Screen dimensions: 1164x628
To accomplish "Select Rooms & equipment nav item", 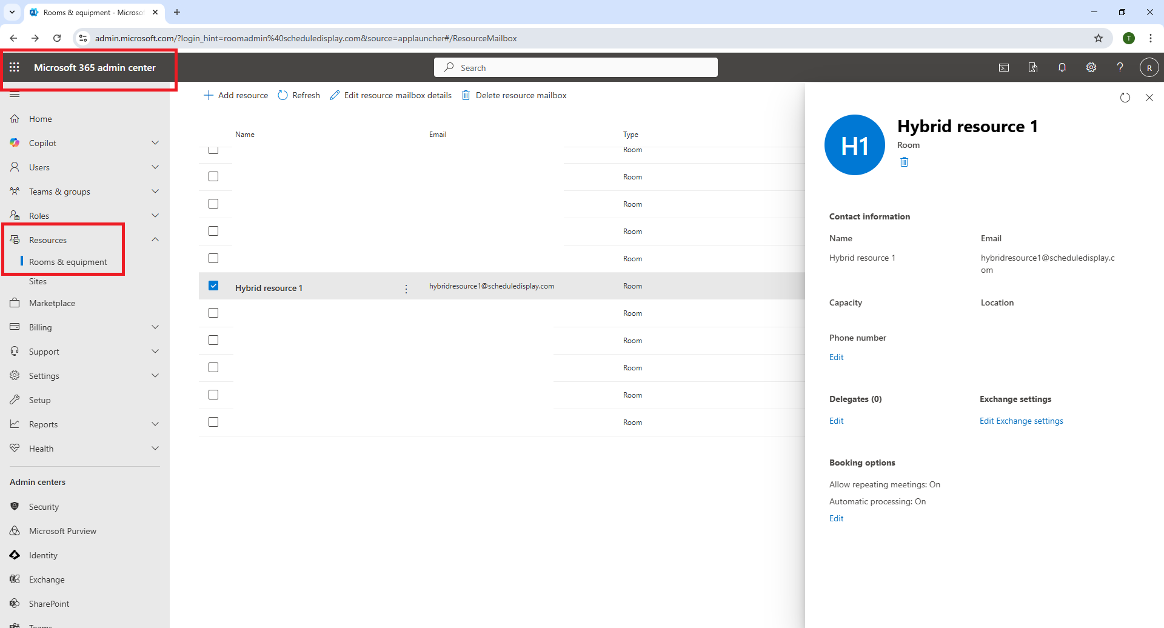I will coord(68,262).
